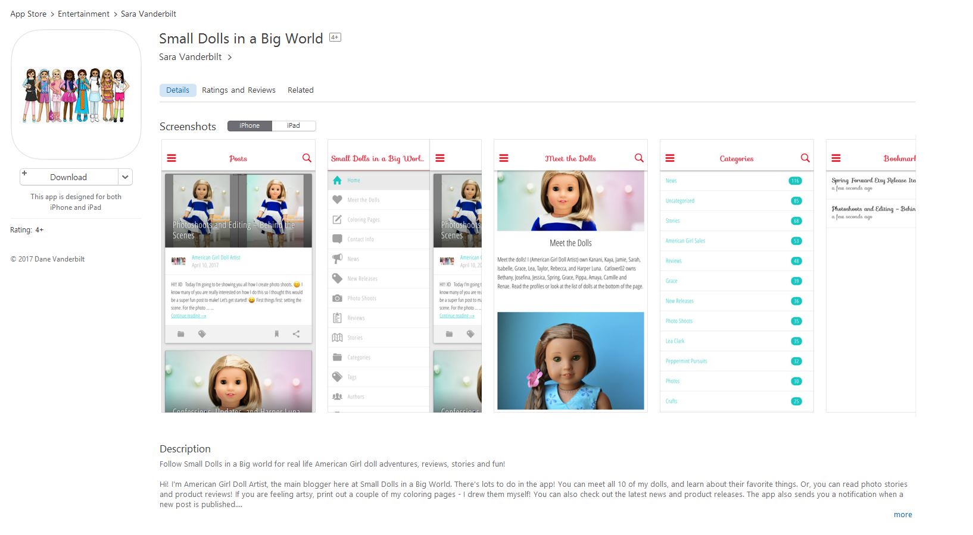The height and width of the screenshot is (535, 973).
Task: Open the Sara Vanderbilt developer link under the title
Action: pyautogui.click(x=191, y=57)
